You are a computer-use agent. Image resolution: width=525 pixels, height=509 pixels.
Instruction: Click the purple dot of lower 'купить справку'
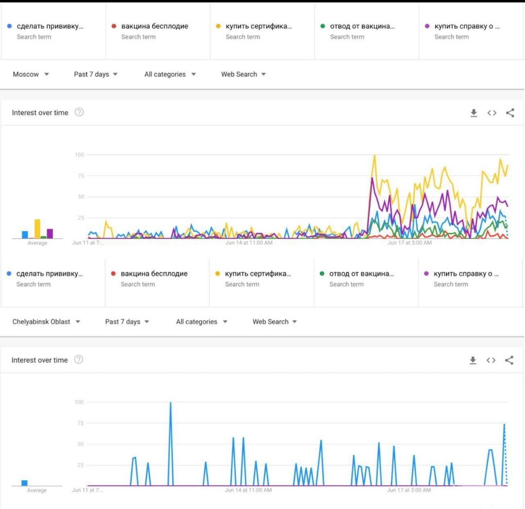427,274
